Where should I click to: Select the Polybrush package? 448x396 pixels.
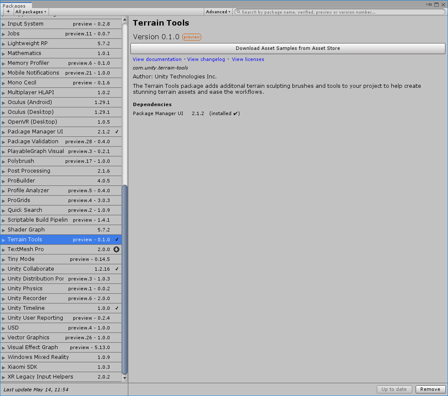[x=61, y=161]
